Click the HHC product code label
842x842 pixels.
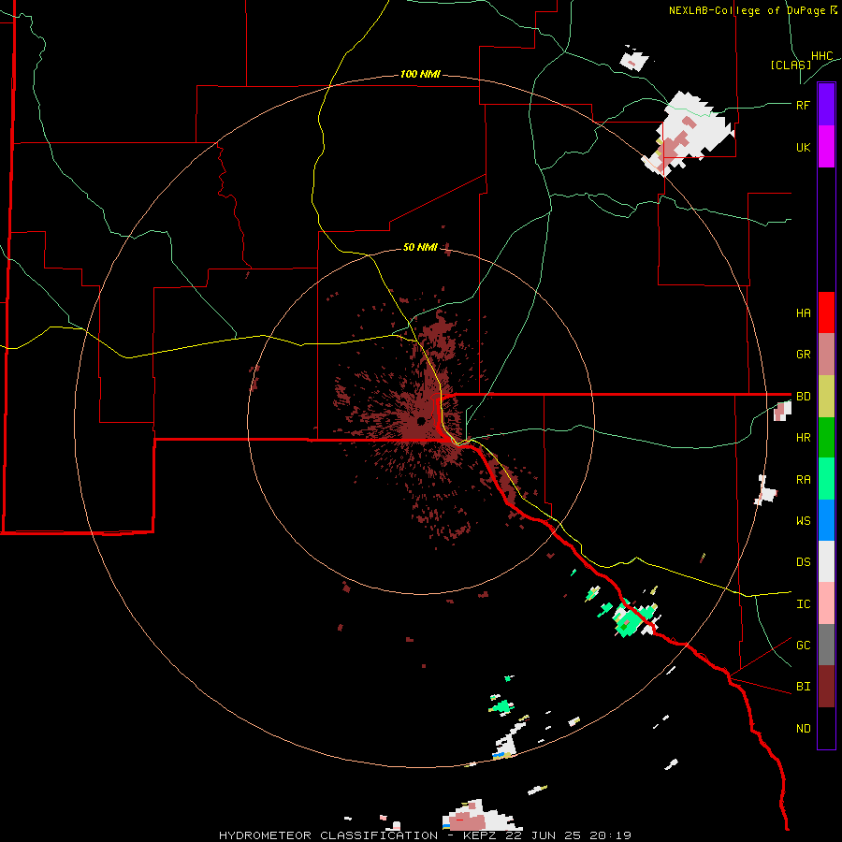pos(822,56)
